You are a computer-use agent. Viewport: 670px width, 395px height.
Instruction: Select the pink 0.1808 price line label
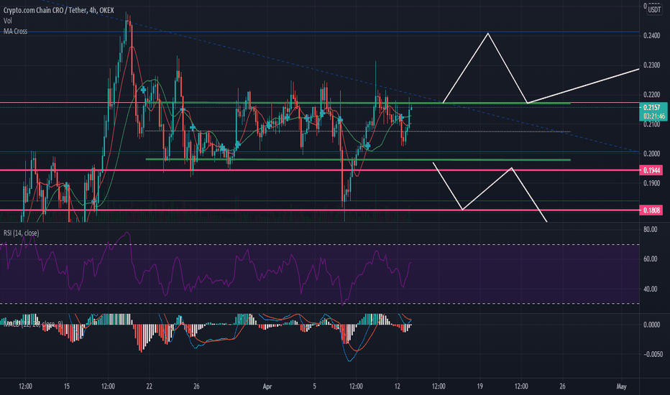click(x=651, y=210)
